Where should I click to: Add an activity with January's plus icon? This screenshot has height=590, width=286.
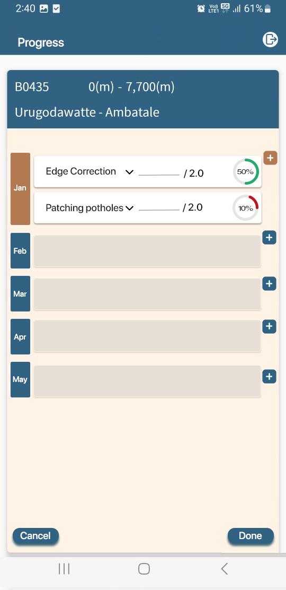(x=270, y=158)
